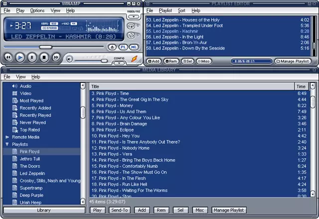Click the Sel button in Playlist Editor

[187, 61]
